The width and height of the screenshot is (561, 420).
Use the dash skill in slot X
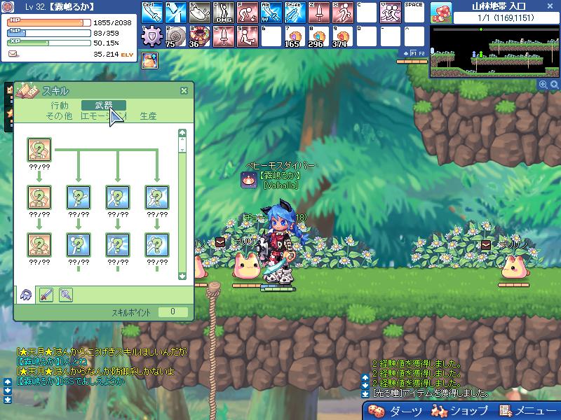pos(343,13)
